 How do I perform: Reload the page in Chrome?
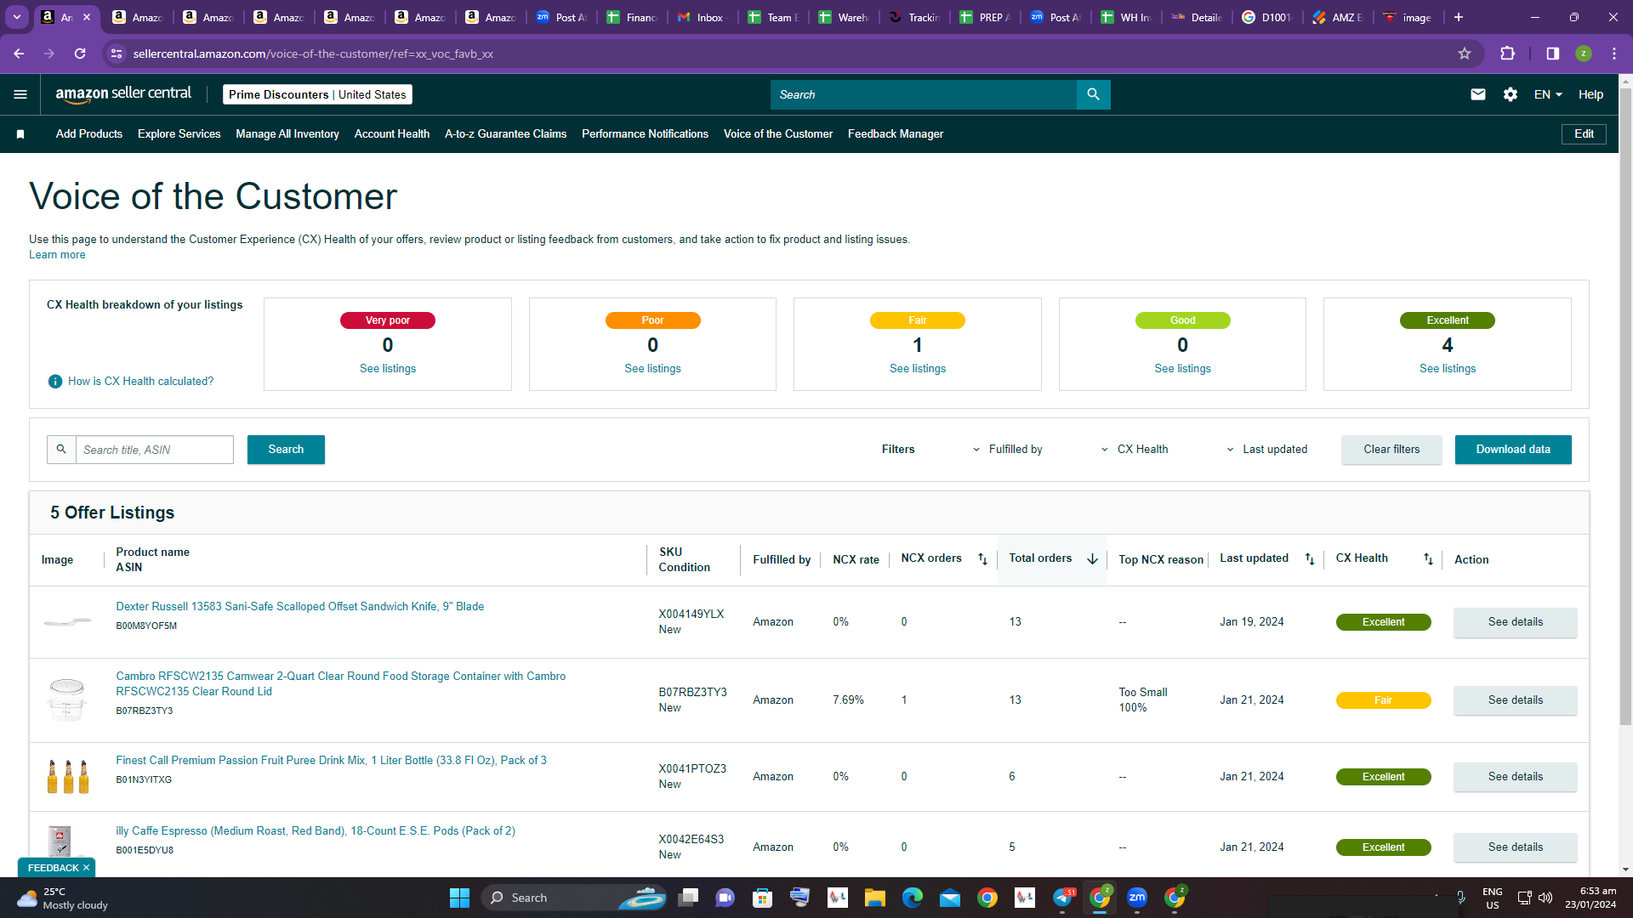pos(80,54)
